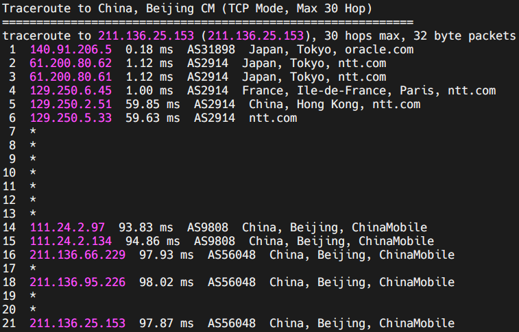This screenshot has width=519, height=332.
Task: Click the 98.02 ms latency value
Action: pos(167,282)
